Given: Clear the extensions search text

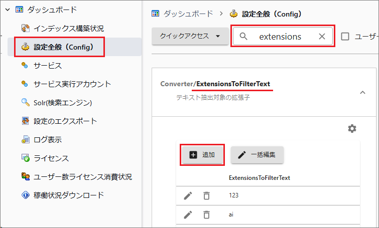Looking at the screenshot, I should point(322,37).
